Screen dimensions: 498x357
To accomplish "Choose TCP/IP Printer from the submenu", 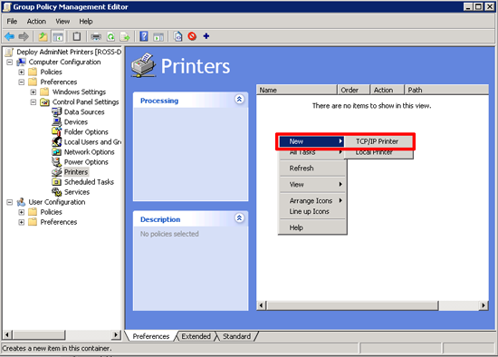I will [x=378, y=141].
